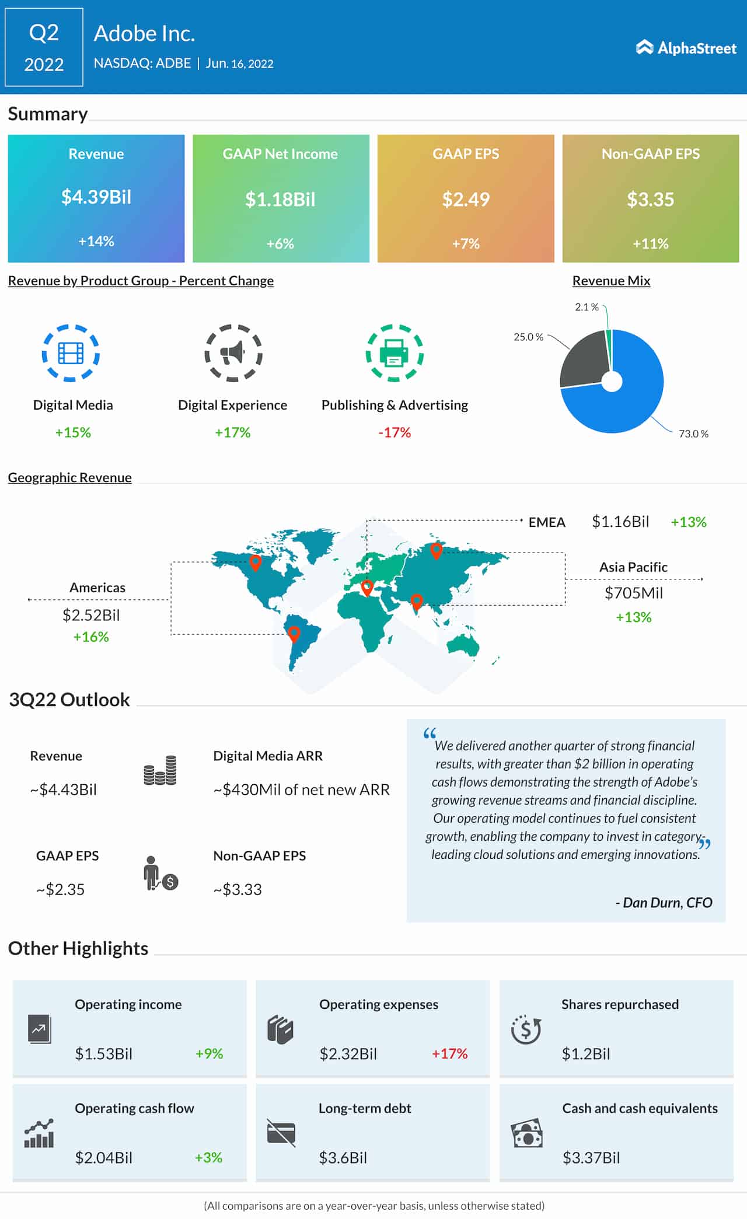Click the NASDAQ: ADBE ticker text

point(142,63)
